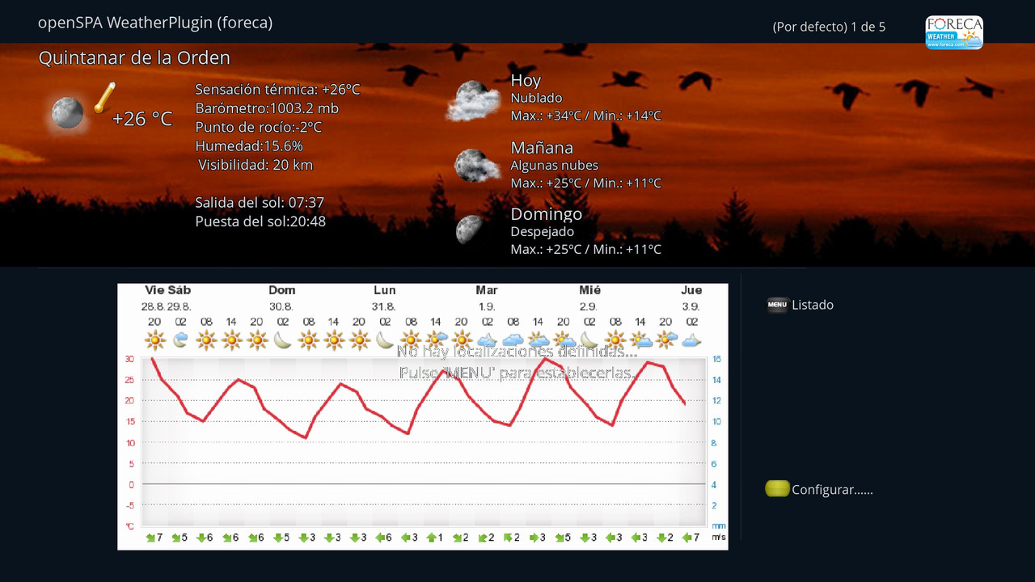
Task: Click the forecast temperature chart image
Action: click(423, 416)
